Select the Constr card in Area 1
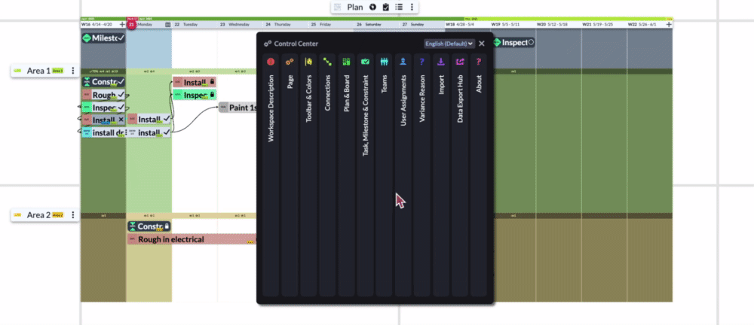 [104, 82]
